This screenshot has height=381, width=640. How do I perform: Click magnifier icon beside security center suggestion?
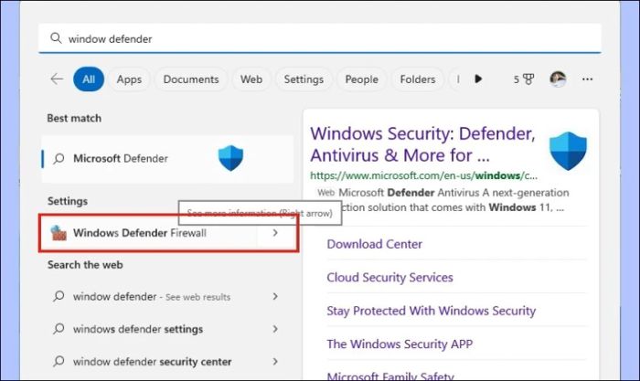point(59,362)
